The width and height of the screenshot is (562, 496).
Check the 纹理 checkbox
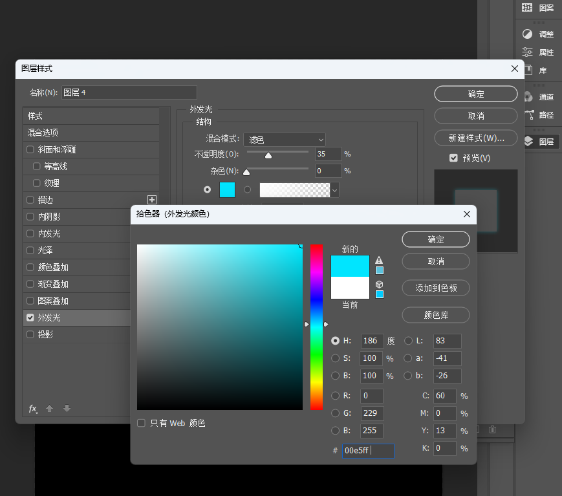(x=36, y=183)
